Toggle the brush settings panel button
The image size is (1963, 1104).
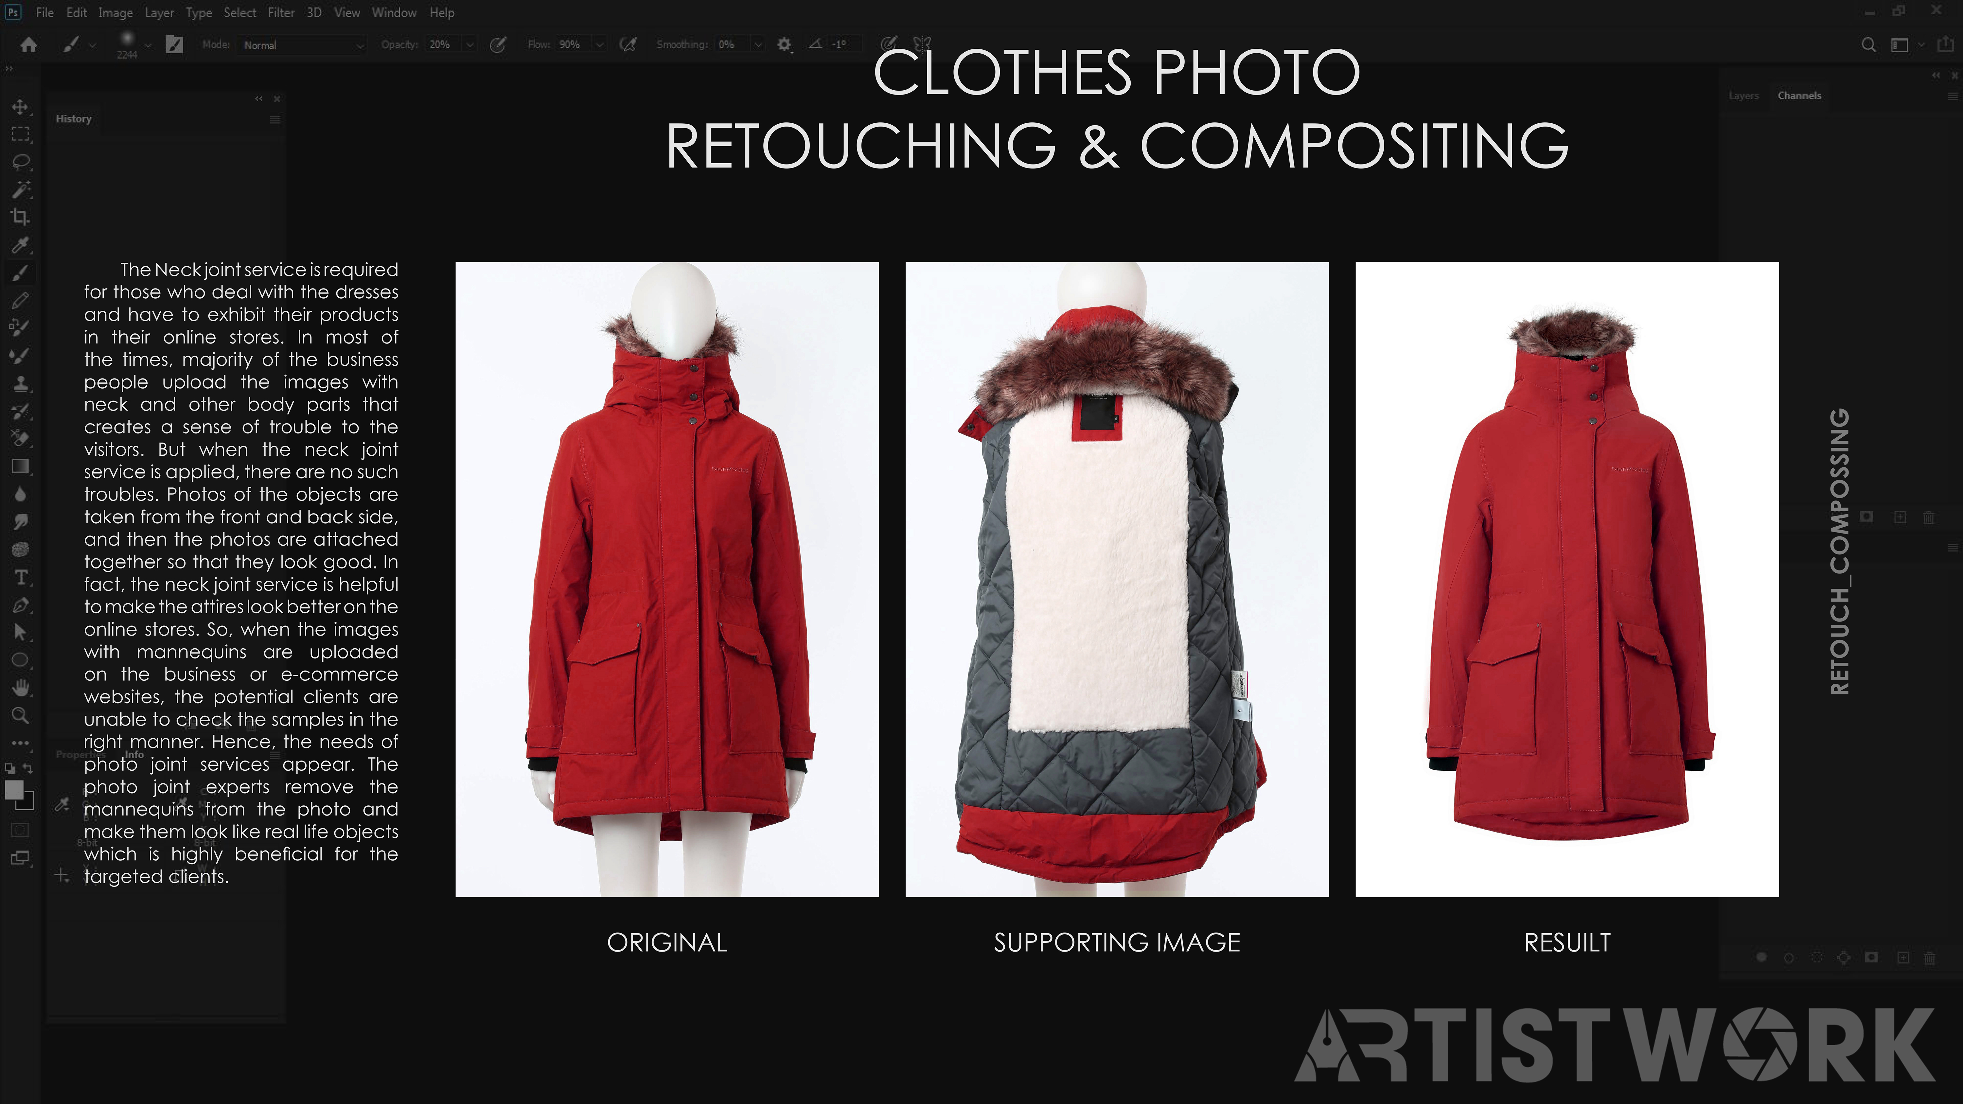coord(174,45)
